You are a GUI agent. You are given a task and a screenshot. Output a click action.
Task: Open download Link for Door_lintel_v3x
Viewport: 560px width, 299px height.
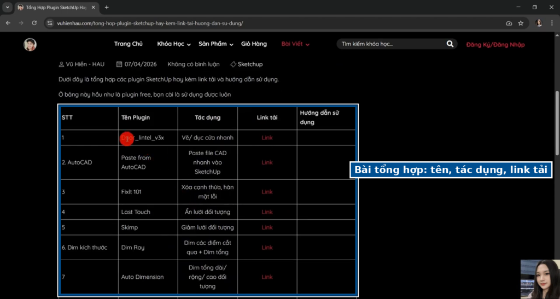267,137
